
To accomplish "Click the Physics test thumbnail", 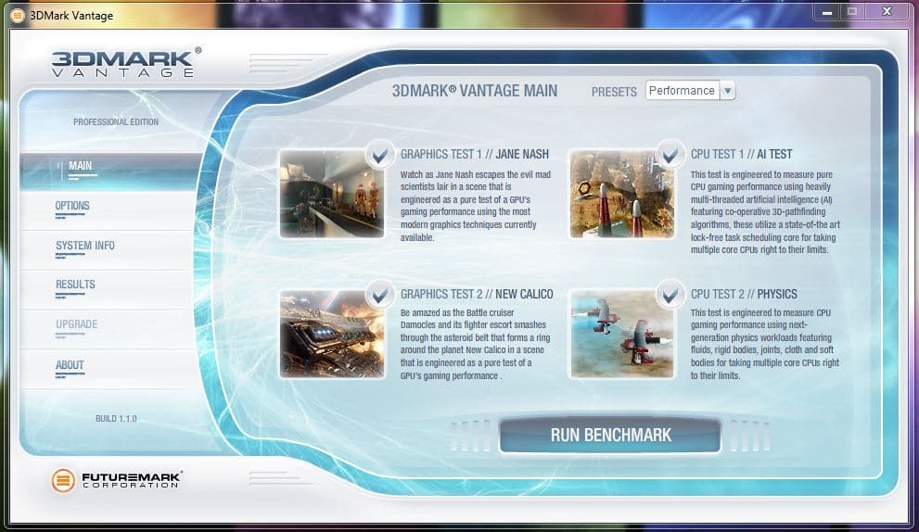I will tap(622, 334).
